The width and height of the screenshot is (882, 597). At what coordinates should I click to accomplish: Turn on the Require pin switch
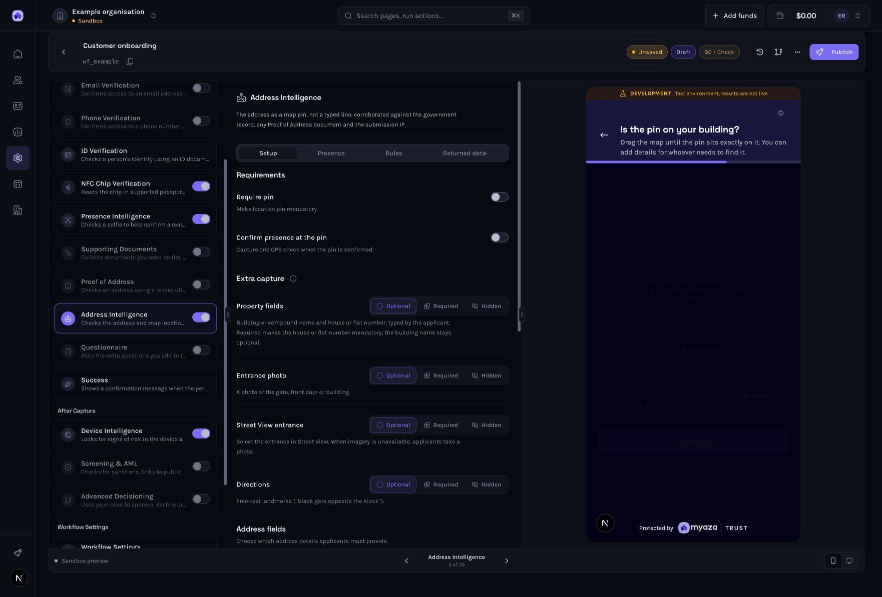click(x=500, y=197)
